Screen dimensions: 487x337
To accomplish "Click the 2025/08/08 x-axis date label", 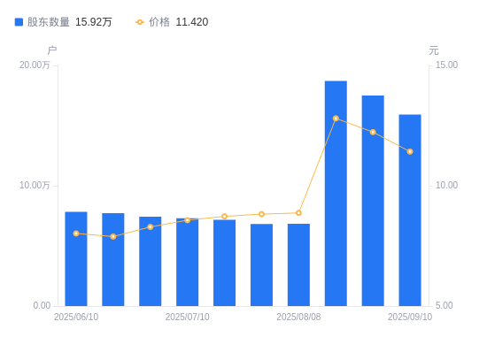I will (298, 317).
